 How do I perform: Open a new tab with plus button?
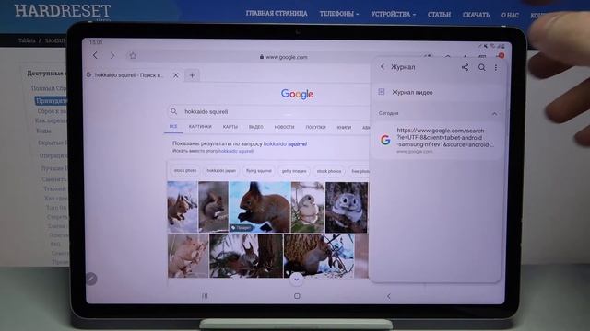192,75
